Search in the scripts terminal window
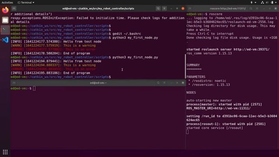Image resolution: width=279 pixels, height=157 pixels. click(158, 8)
